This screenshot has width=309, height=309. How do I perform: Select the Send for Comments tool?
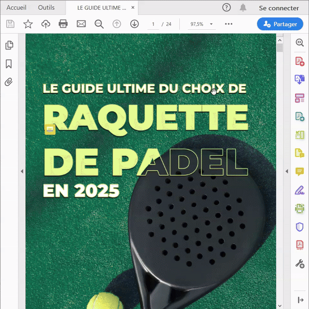click(x=300, y=153)
